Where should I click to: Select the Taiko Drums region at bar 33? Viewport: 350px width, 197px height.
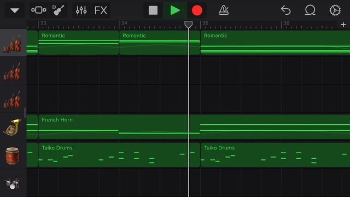coord(119,155)
